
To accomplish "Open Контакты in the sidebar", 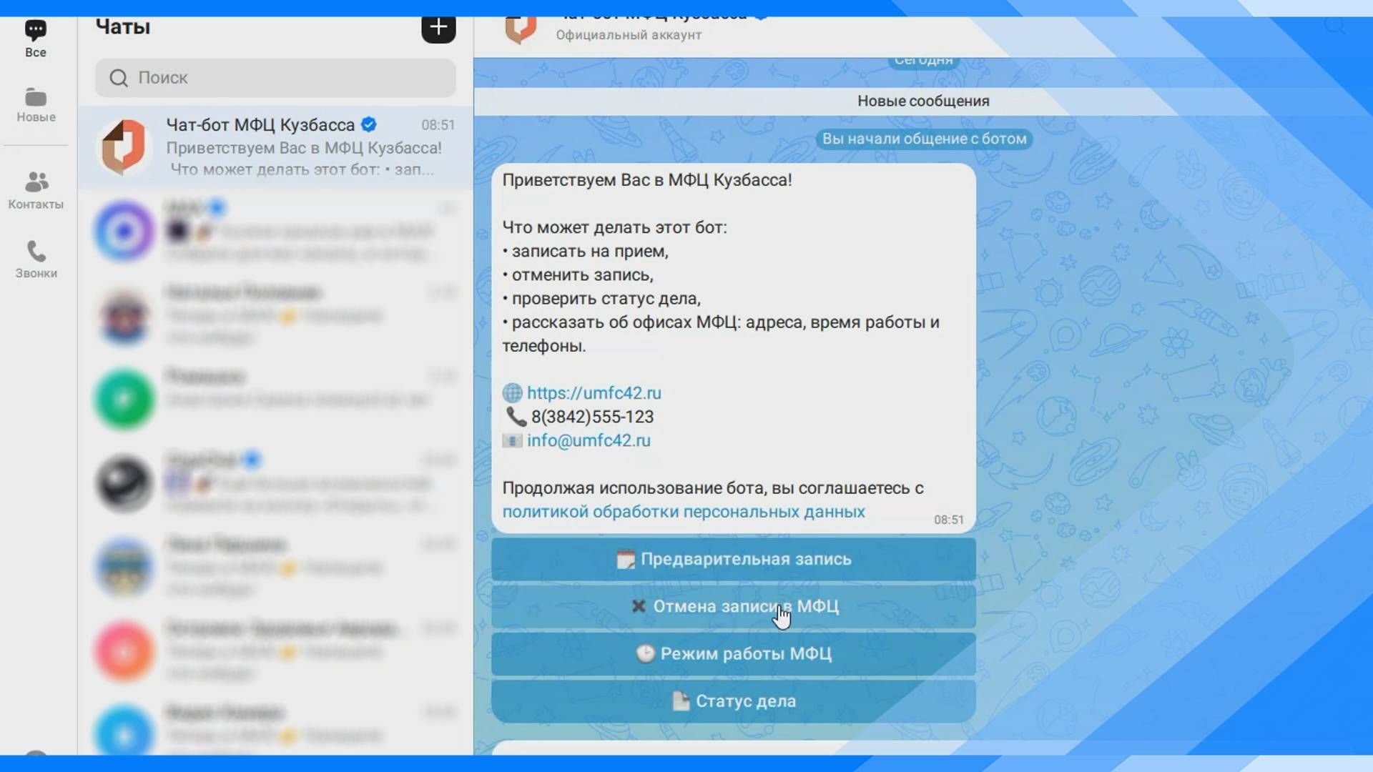I will [36, 190].
